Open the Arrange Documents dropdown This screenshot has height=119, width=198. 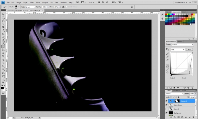point(114,2)
